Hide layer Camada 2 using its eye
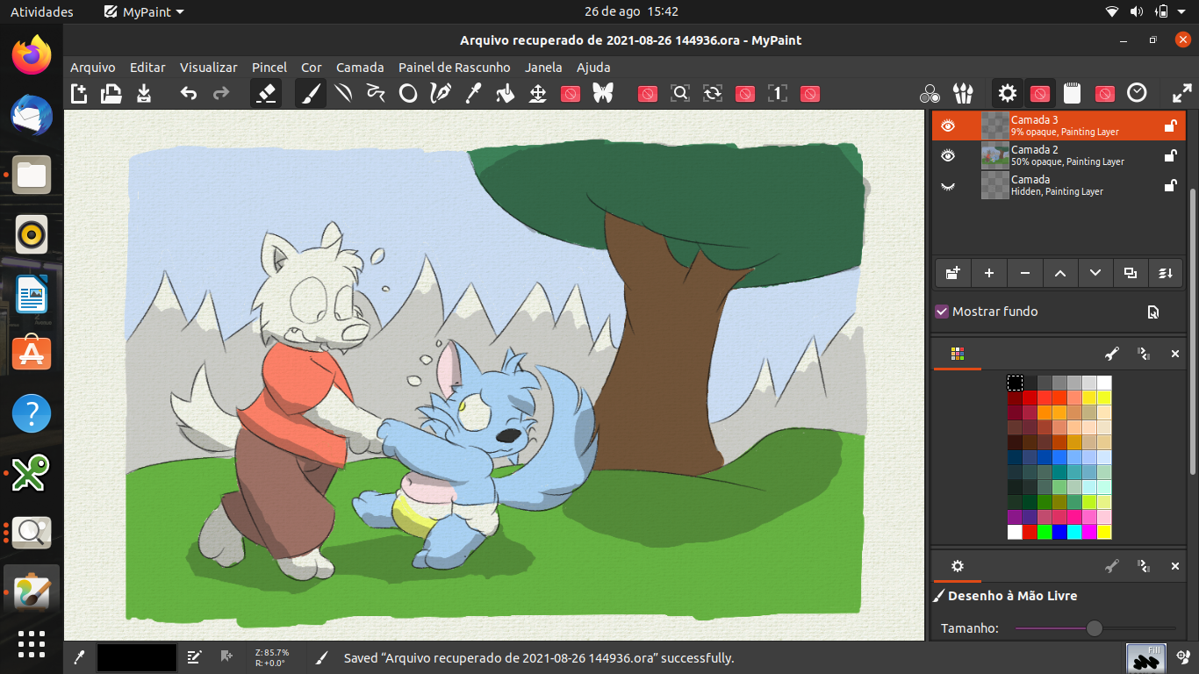 coord(948,155)
